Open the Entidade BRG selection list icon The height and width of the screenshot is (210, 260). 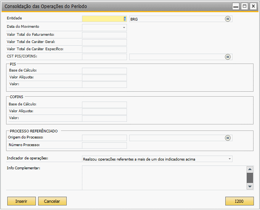(x=228, y=19)
